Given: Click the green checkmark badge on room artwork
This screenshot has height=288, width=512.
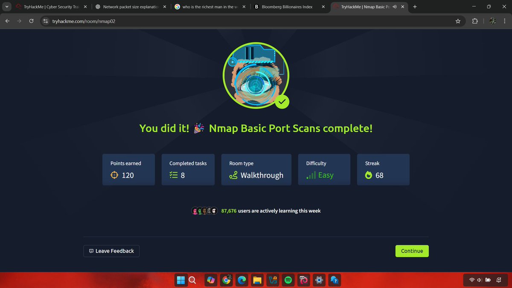Looking at the screenshot, I should click(282, 102).
